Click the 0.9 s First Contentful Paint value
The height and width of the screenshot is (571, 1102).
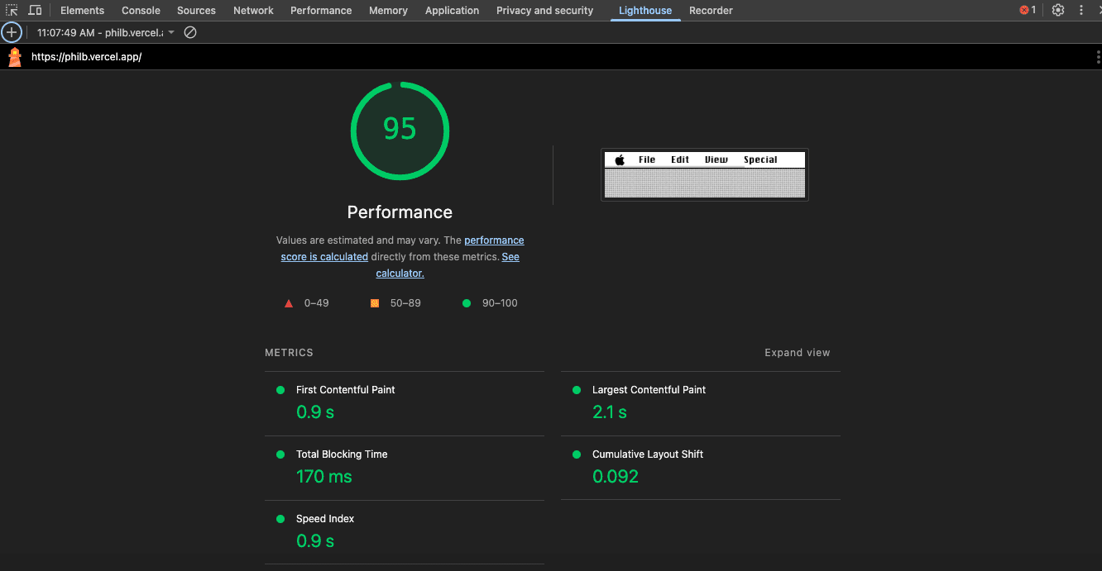[x=315, y=412]
